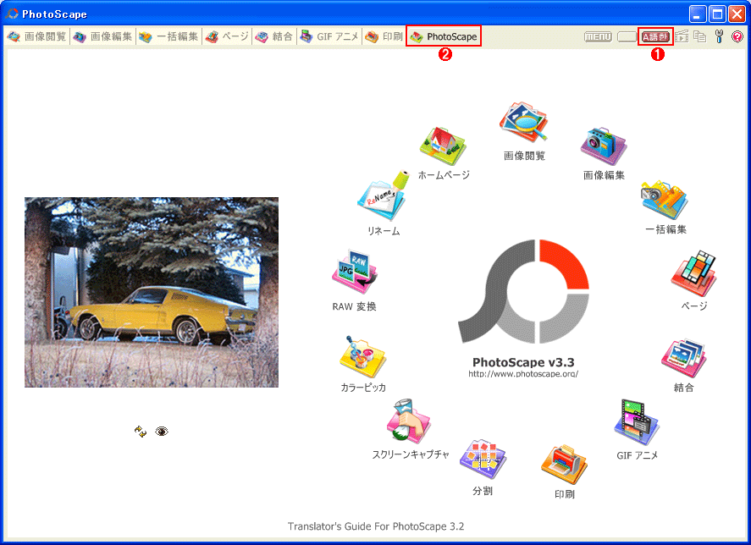Screen dimensions: 751x545
Task: Minimize the PhotoScape window
Action: coord(698,14)
